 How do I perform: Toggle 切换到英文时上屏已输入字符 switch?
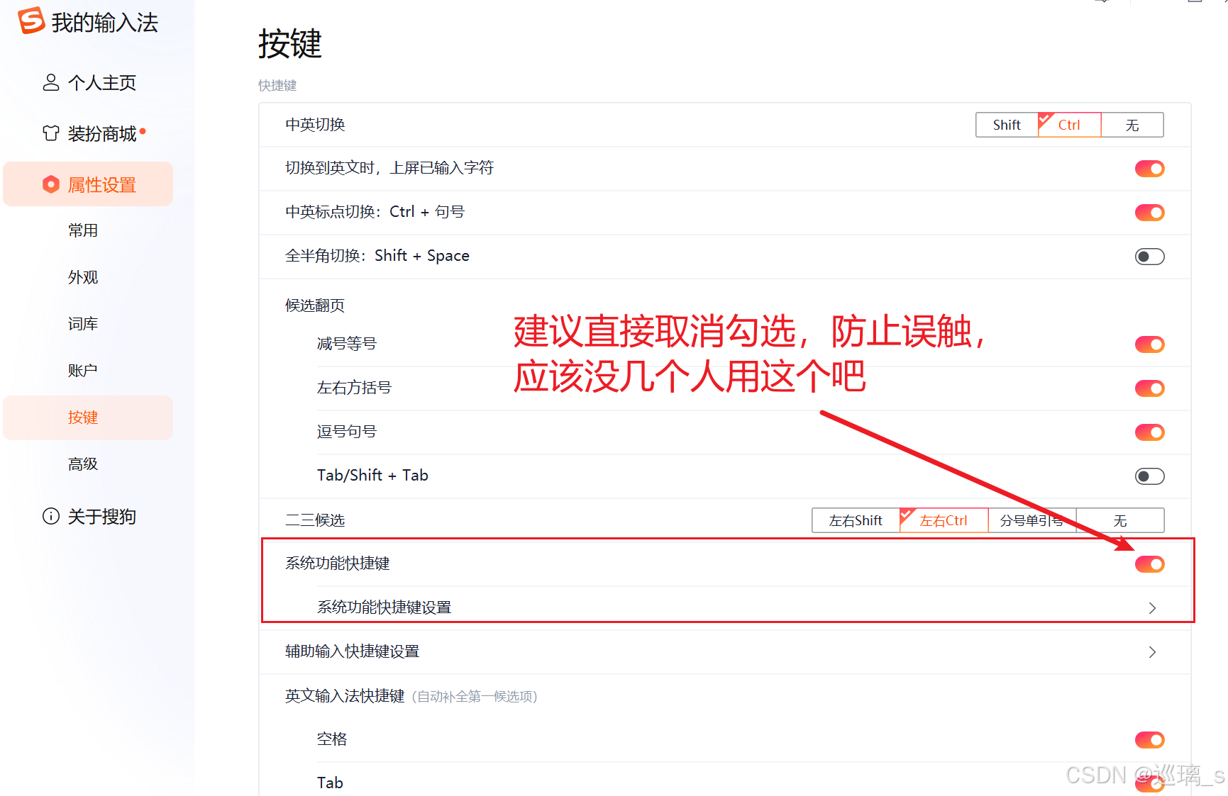click(1149, 169)
